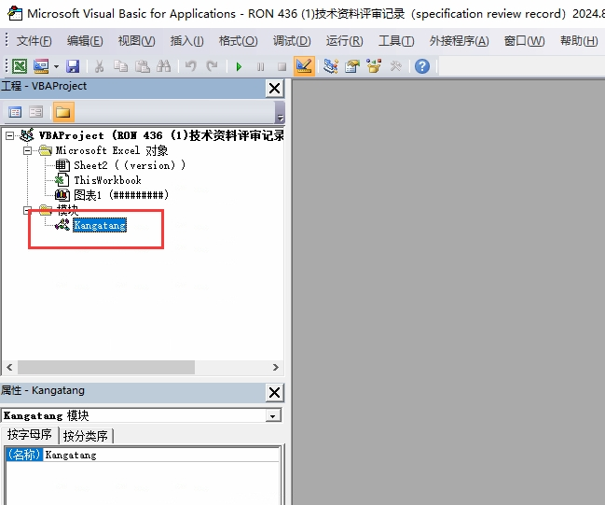
Task: Collapse the 模块 folder node
Action: tap(27, 210)
